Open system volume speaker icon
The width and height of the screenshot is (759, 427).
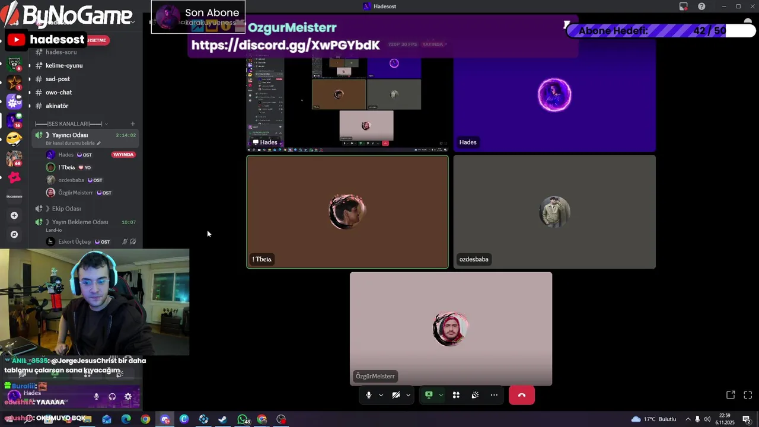[707, 419]
